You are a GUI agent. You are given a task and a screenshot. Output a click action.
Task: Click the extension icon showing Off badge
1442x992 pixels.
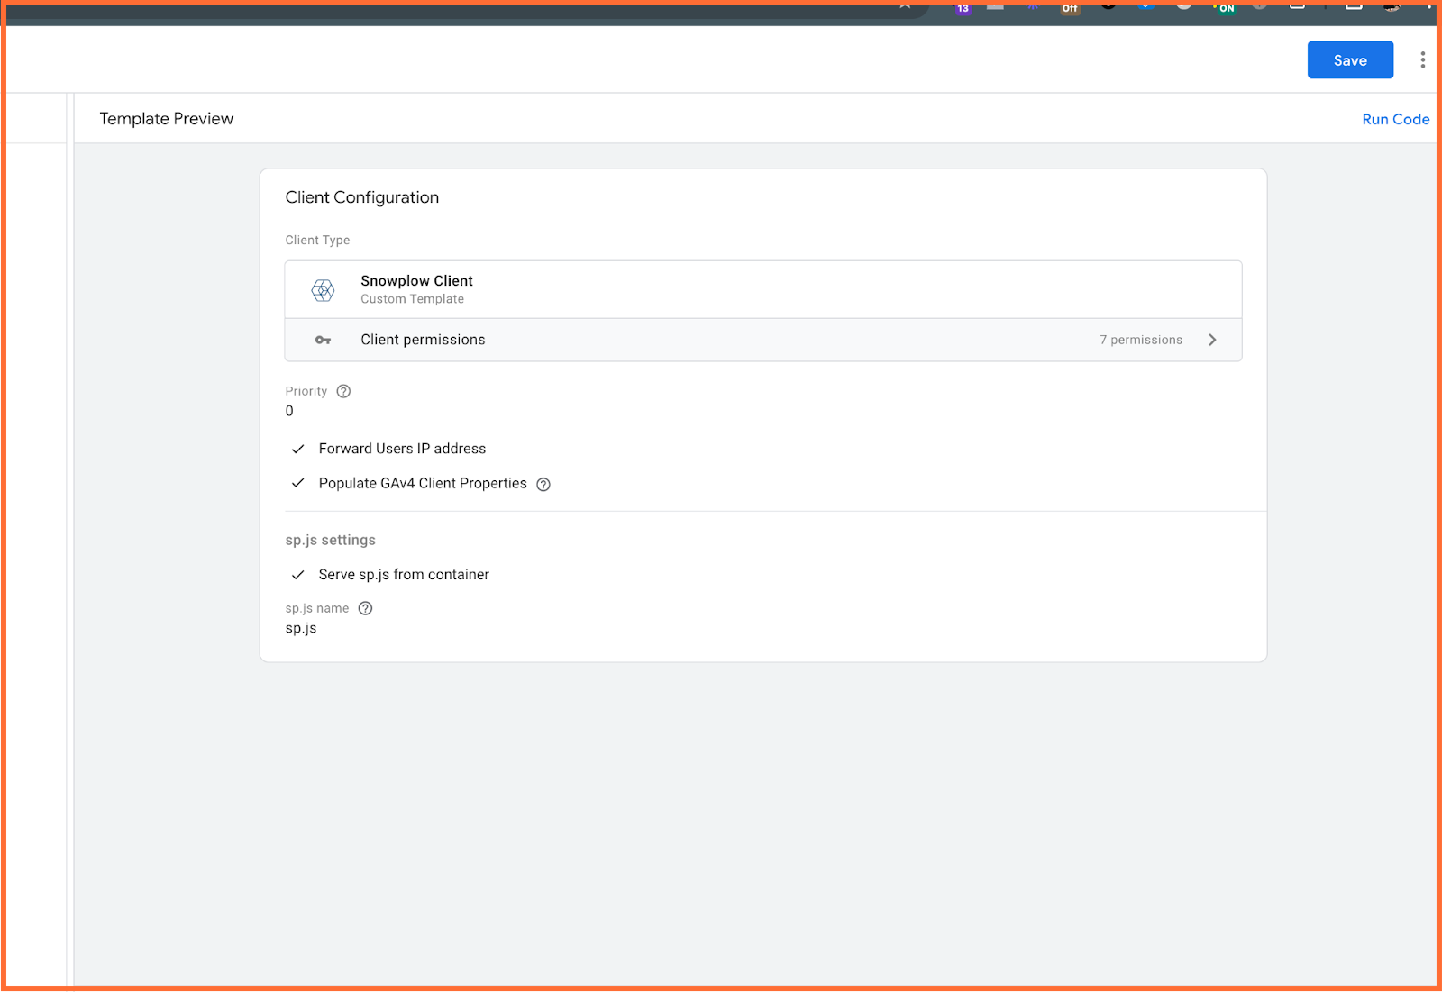1069,7
